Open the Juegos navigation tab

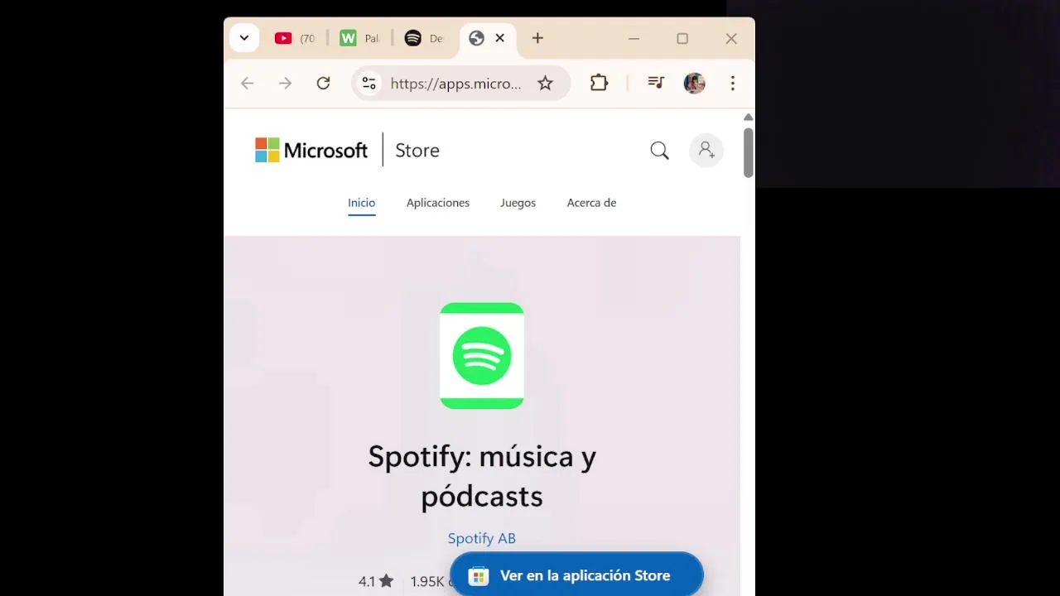[518, 203]
